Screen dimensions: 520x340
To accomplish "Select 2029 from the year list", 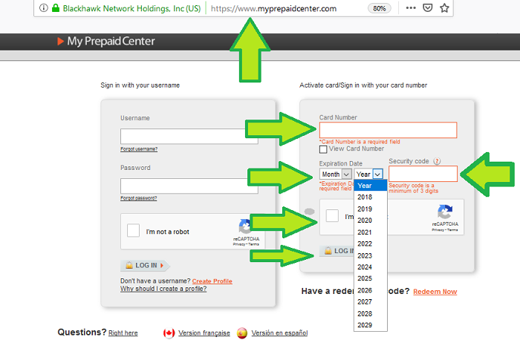I will (371, 325).
